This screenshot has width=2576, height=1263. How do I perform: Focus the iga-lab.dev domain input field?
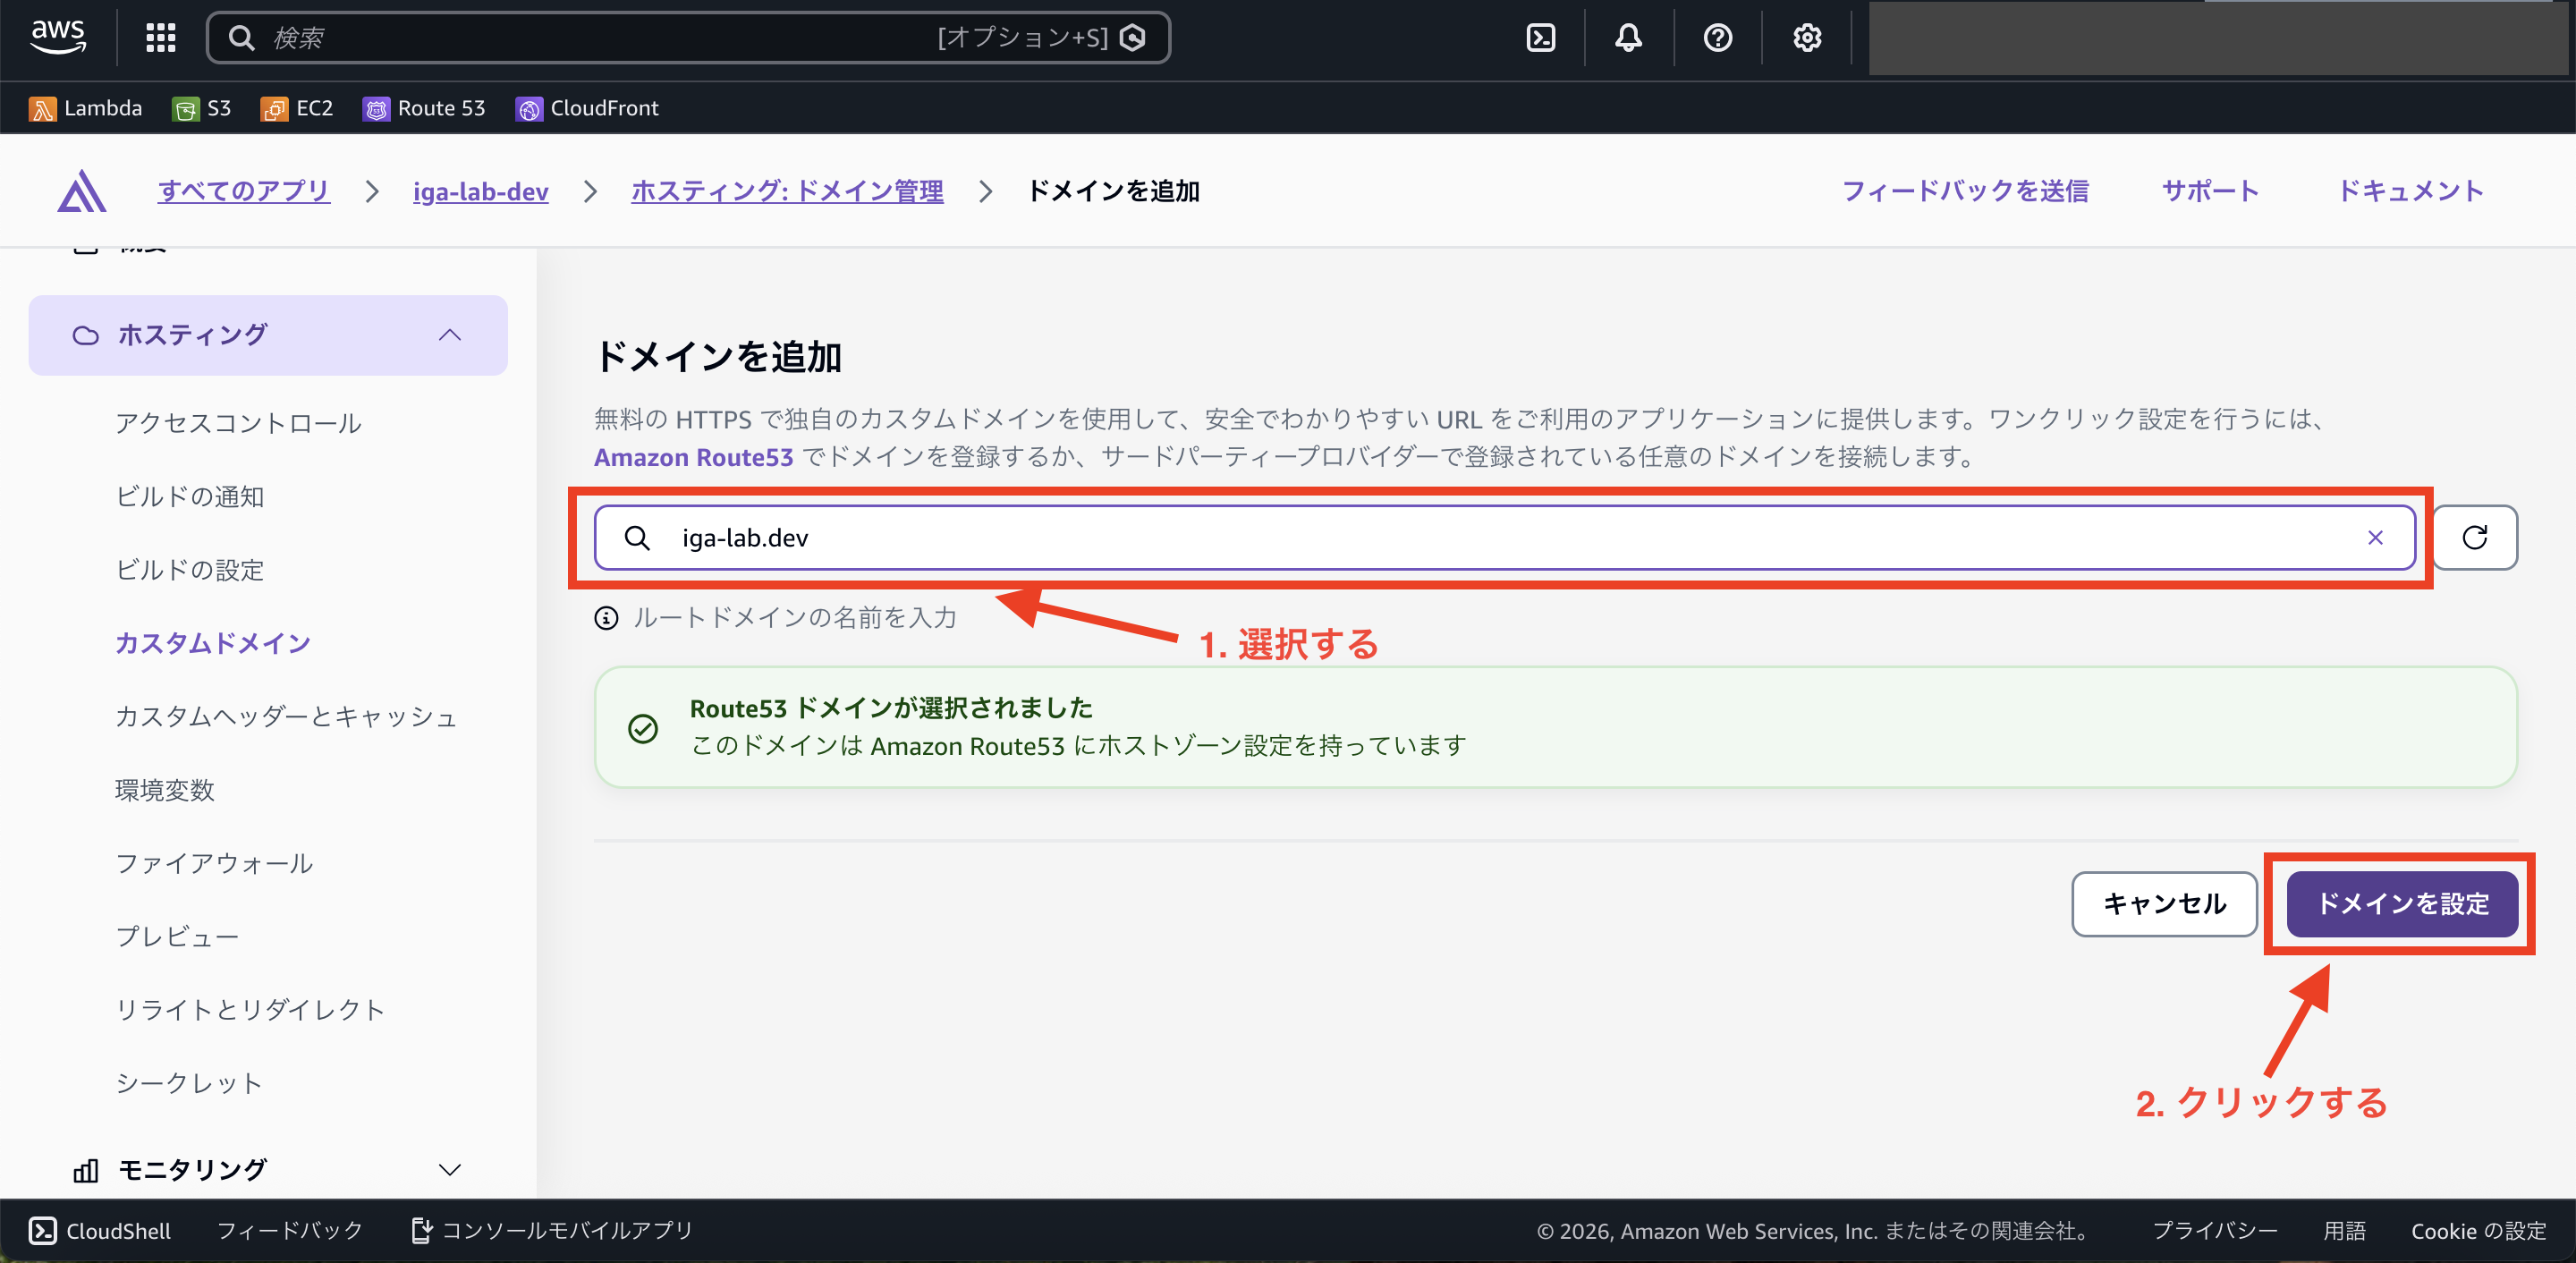(1504, 538)
